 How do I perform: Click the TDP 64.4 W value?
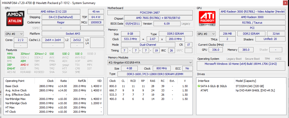96,17
